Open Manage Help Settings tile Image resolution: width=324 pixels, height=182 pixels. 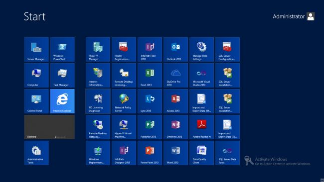tap(202, 49)
